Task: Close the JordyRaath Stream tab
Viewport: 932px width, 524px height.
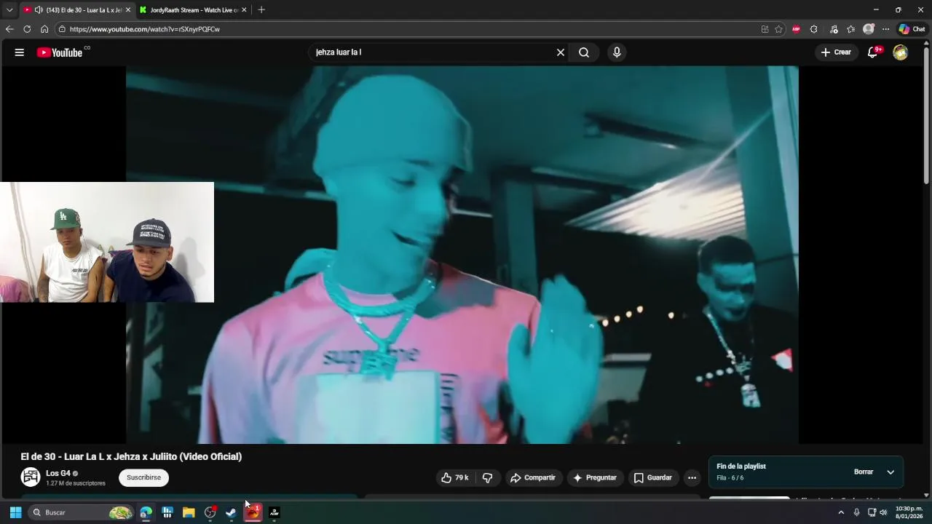Action: click(x=244, y=10)
